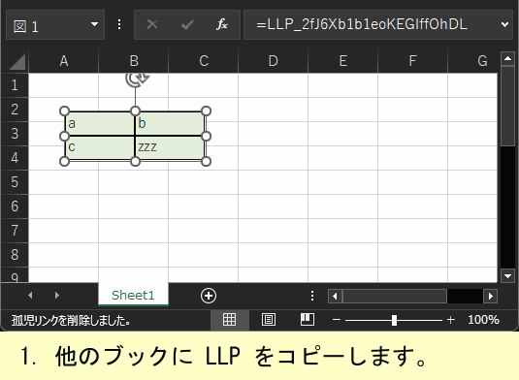Select column F header
Image resolution: width=519 pixels, height=380 pixels.
click(412, 61)
